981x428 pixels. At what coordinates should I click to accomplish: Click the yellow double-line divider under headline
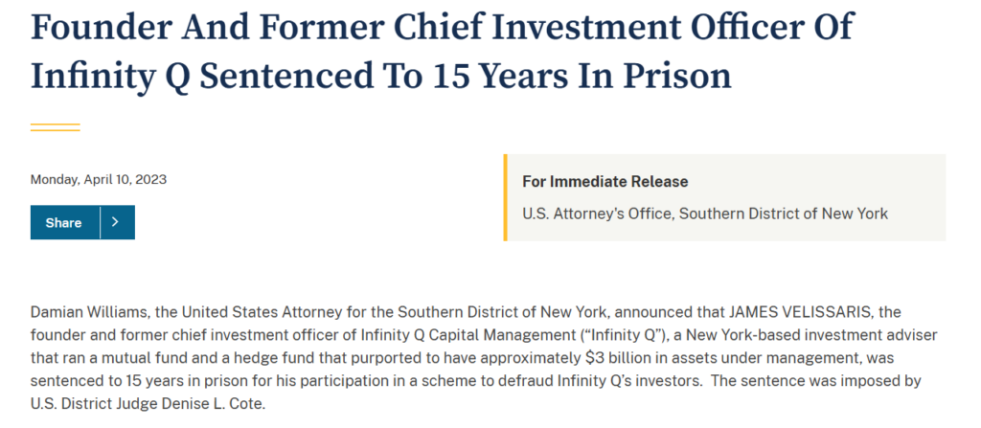(x=55, y=127)
